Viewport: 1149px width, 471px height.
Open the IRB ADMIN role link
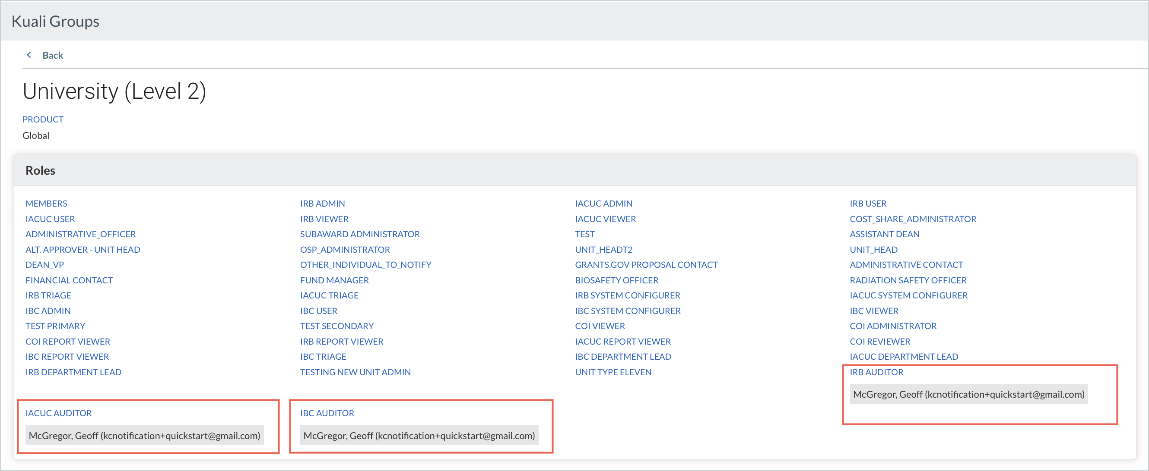322,204
